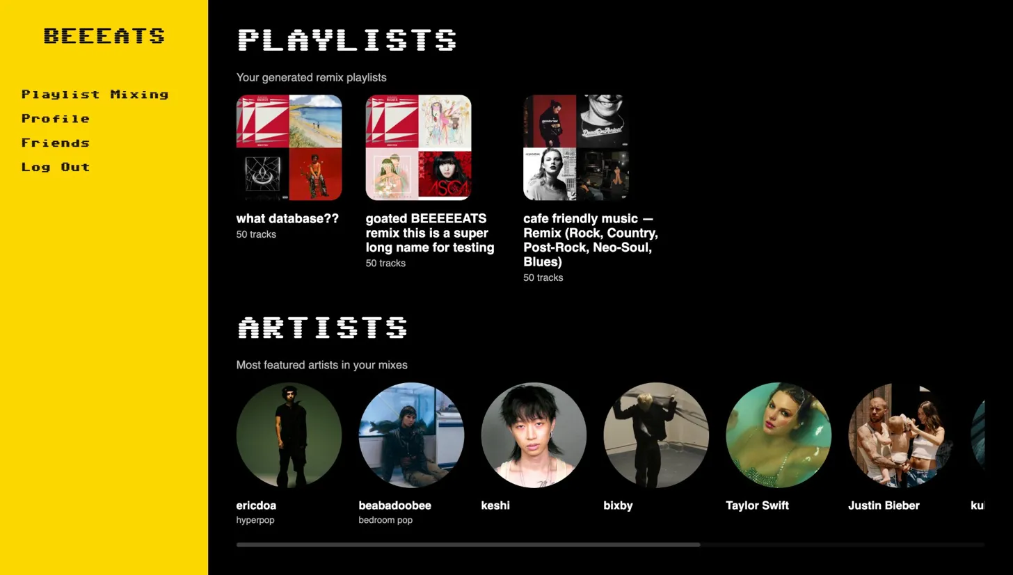The image size is (1013, 575).
Task: Click the 'what database??' playlist title
Action: pyautogui.click(x=287, y=218)
